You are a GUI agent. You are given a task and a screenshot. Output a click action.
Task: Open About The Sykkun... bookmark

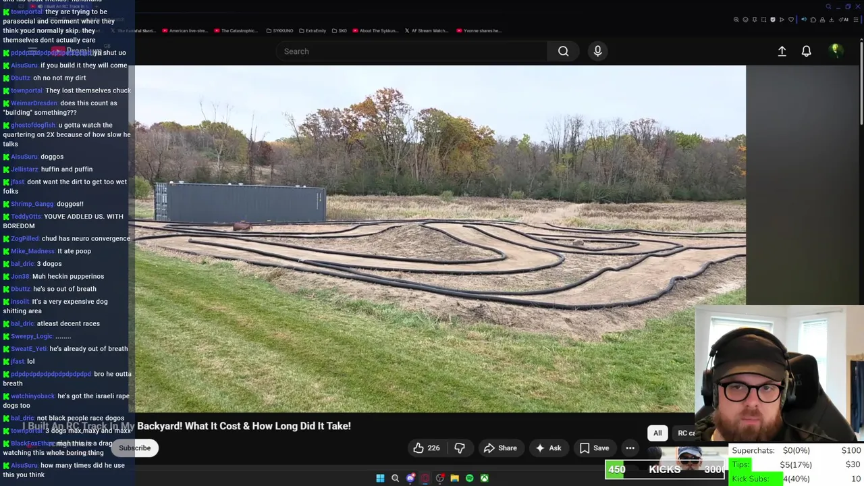click(x=375, y=30)
